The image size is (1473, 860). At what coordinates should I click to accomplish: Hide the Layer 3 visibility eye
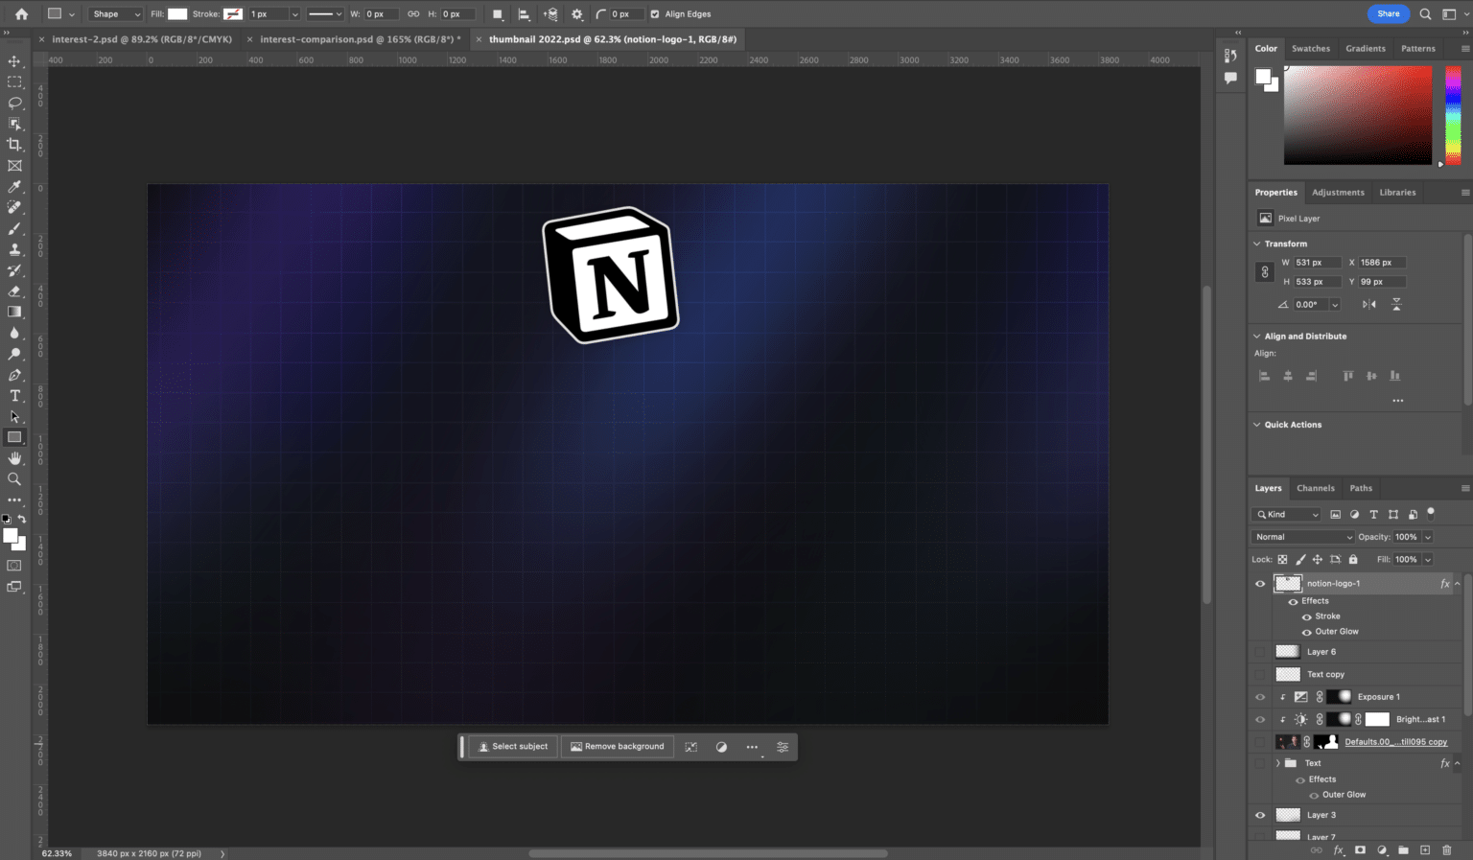coord(1260,816)
